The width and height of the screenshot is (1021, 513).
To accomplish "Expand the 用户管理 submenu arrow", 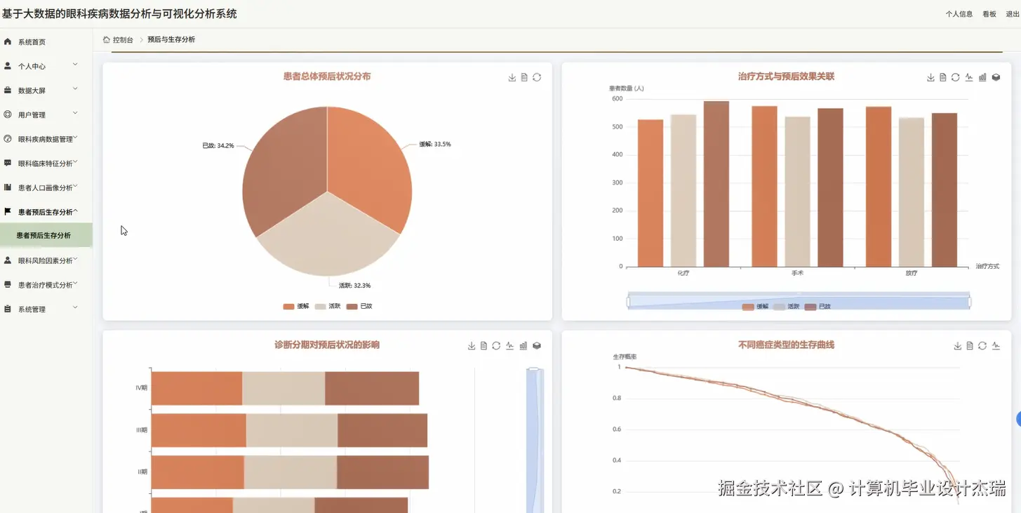I will [75, 113].
